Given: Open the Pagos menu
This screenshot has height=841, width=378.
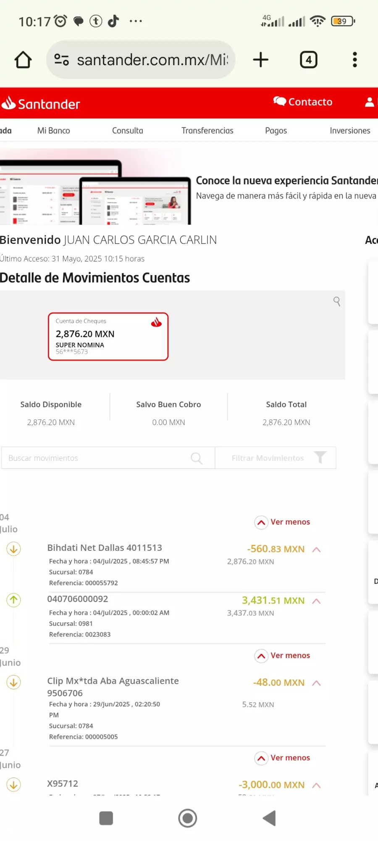Looking at the screenshot, I should coord(276,130).
